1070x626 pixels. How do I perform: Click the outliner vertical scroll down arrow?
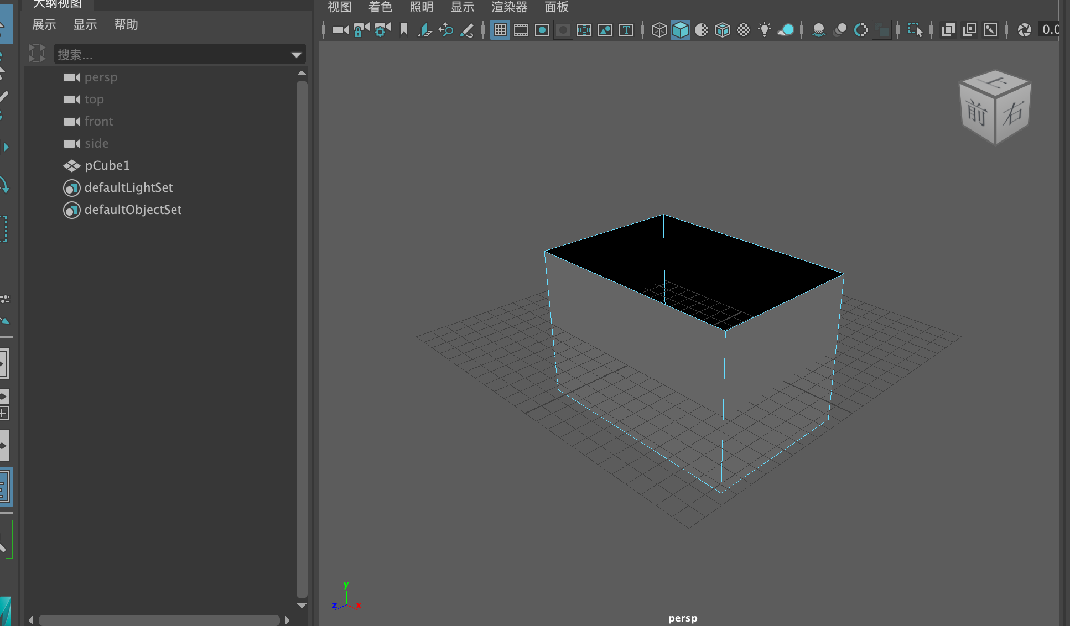click(x=302, y=606)
